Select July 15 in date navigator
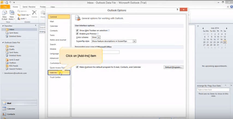 pyautogui.click(x=211, y=39)
